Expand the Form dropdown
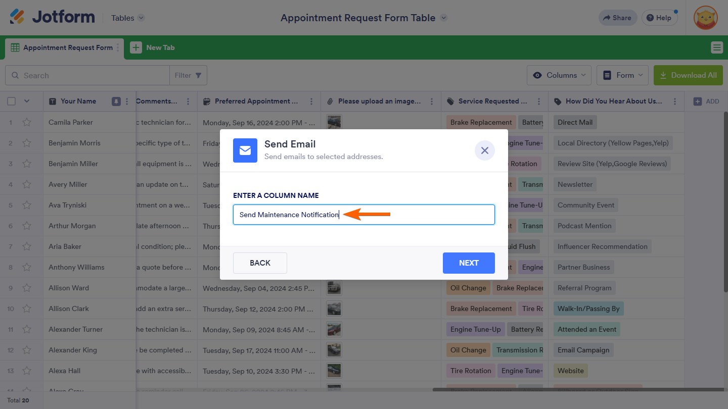 coord(623,75)
